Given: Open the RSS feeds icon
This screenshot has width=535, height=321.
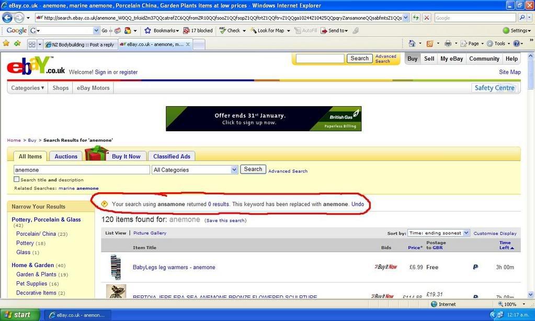Looking at the screenshot, I should point(430,43).
